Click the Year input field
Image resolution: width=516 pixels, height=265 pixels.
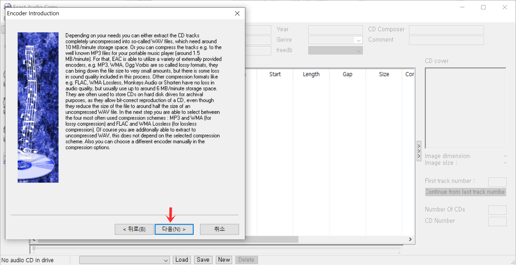click(x=335, y=29)
